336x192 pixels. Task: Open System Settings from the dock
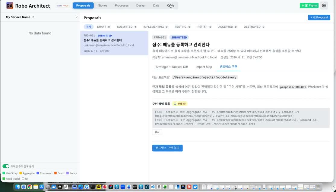click(x=48, y=187)
